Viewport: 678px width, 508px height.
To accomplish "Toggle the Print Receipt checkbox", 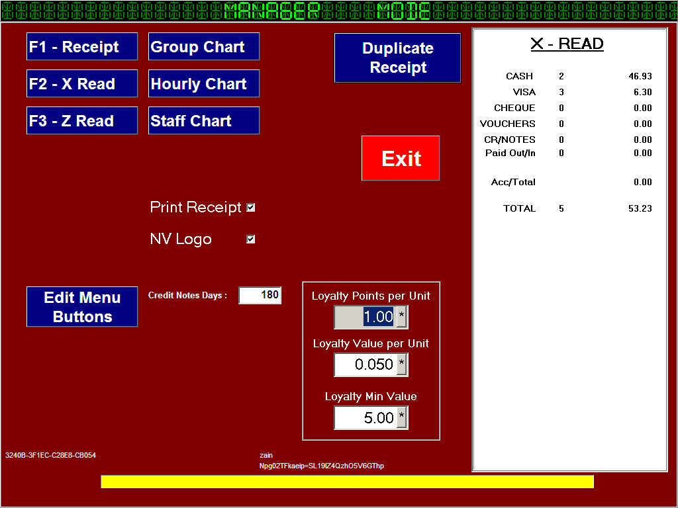I will 251,208.
